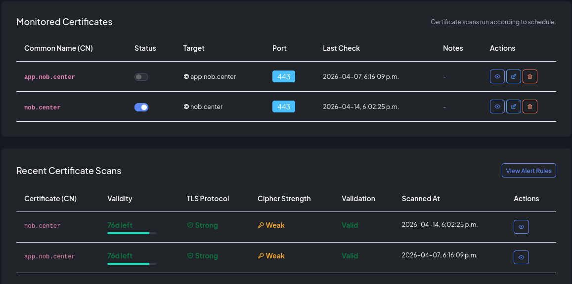Click Valid status in app.nob.center scan row

coord(350,256)
